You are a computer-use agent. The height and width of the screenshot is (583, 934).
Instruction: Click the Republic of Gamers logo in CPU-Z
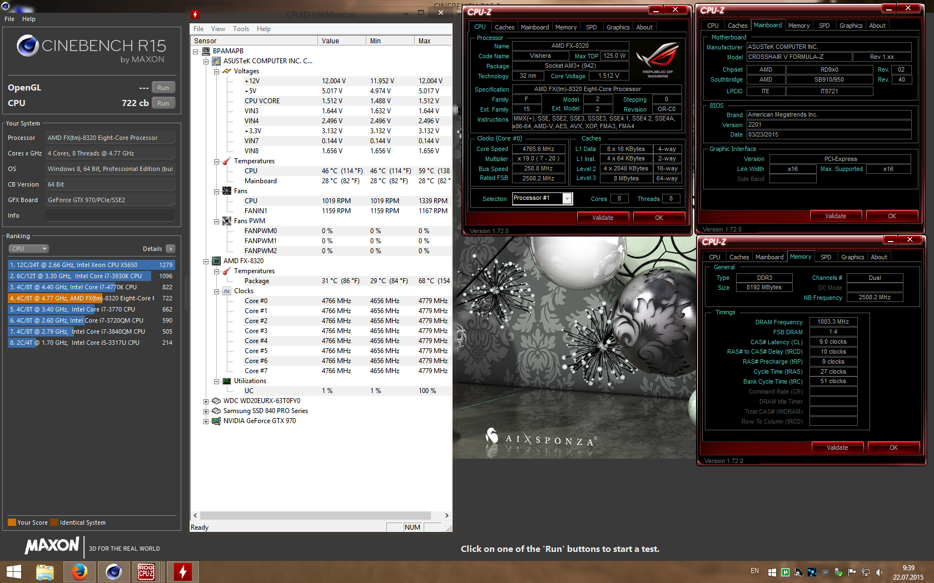[658, 59]
